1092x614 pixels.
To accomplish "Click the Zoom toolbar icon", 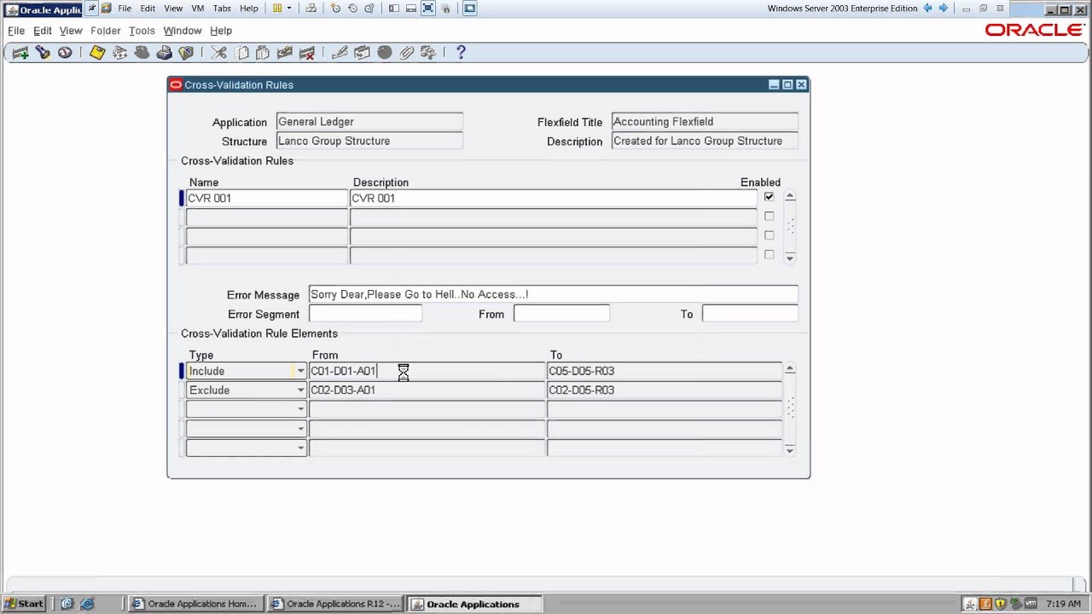I will coord(362,53).
